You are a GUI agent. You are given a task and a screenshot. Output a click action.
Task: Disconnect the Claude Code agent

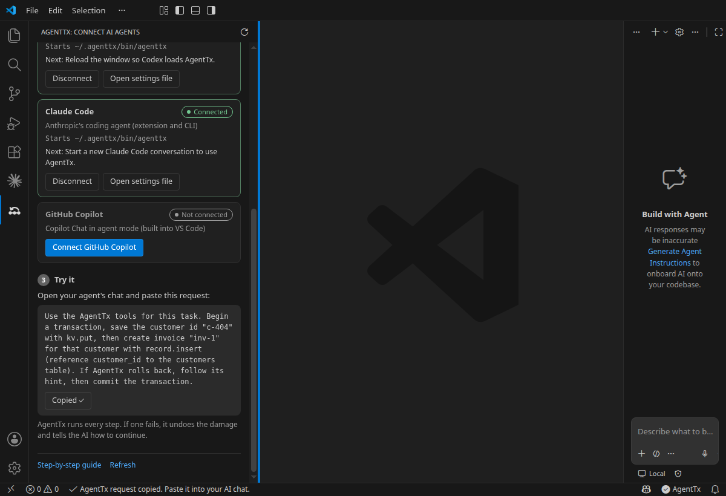pyautogui.click(x=72, y=181)
